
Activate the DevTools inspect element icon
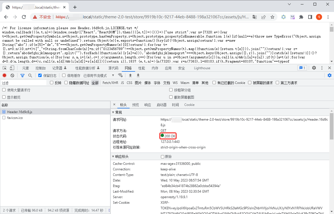4,68
